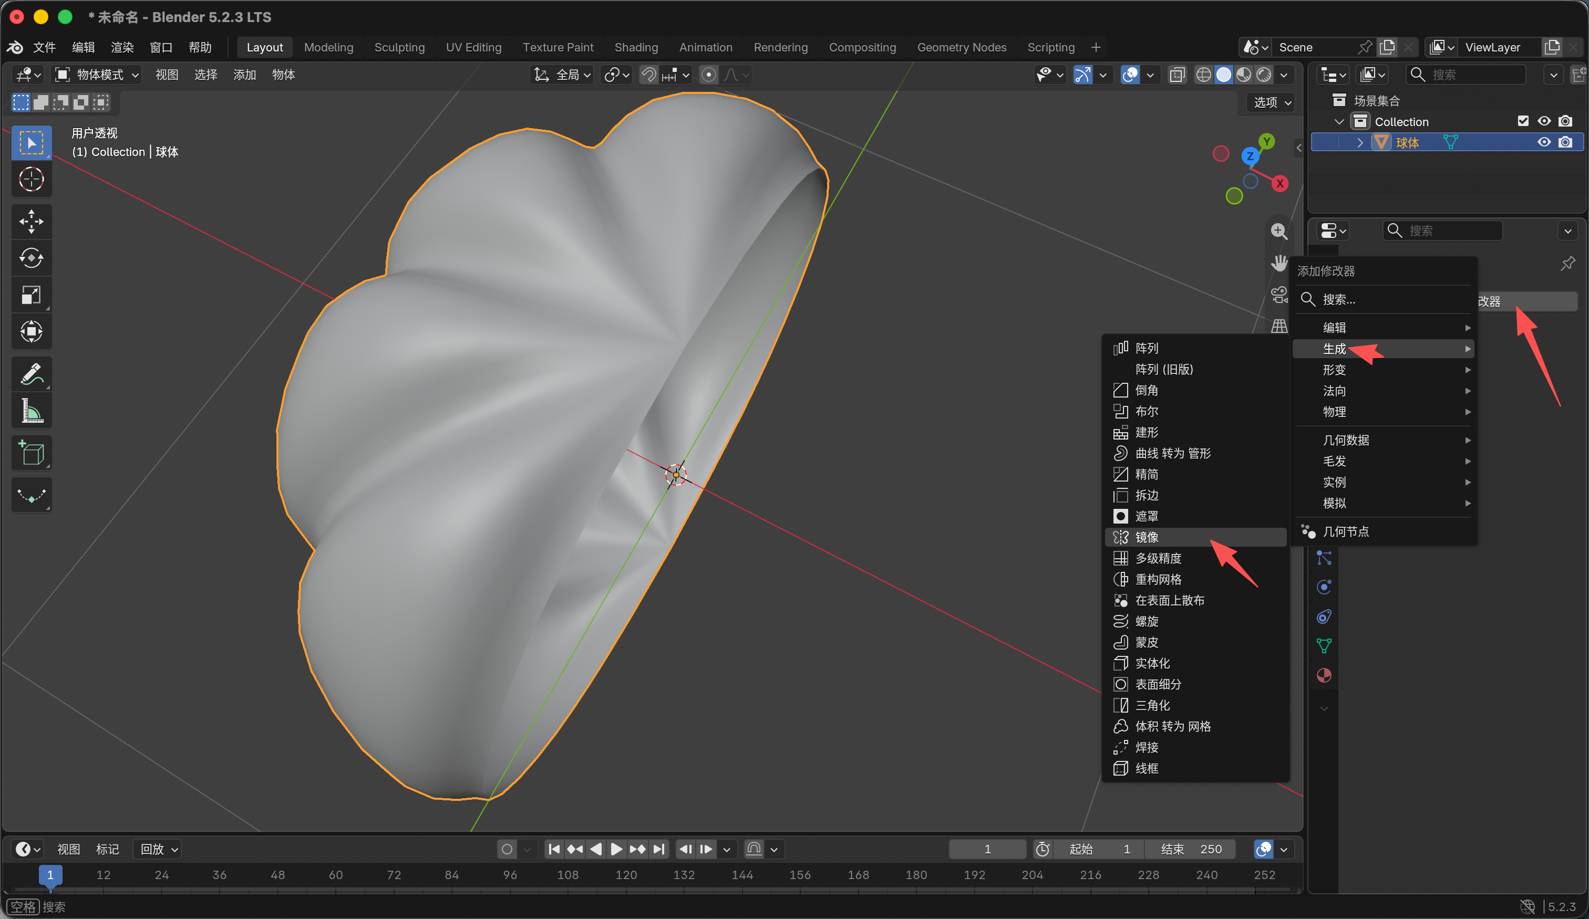Screen dimensions: 1589x919
Task: Collapse the Collection tree arrow
Action: [1339, 121]
